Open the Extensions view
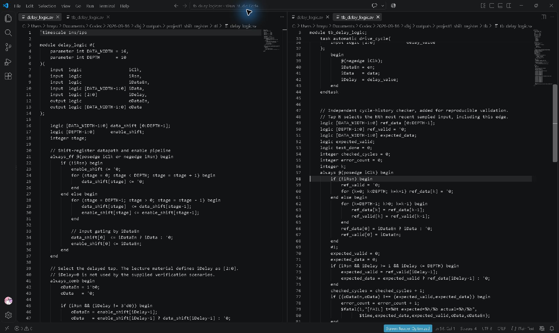559x333 pixels. [x=8, y=76]
